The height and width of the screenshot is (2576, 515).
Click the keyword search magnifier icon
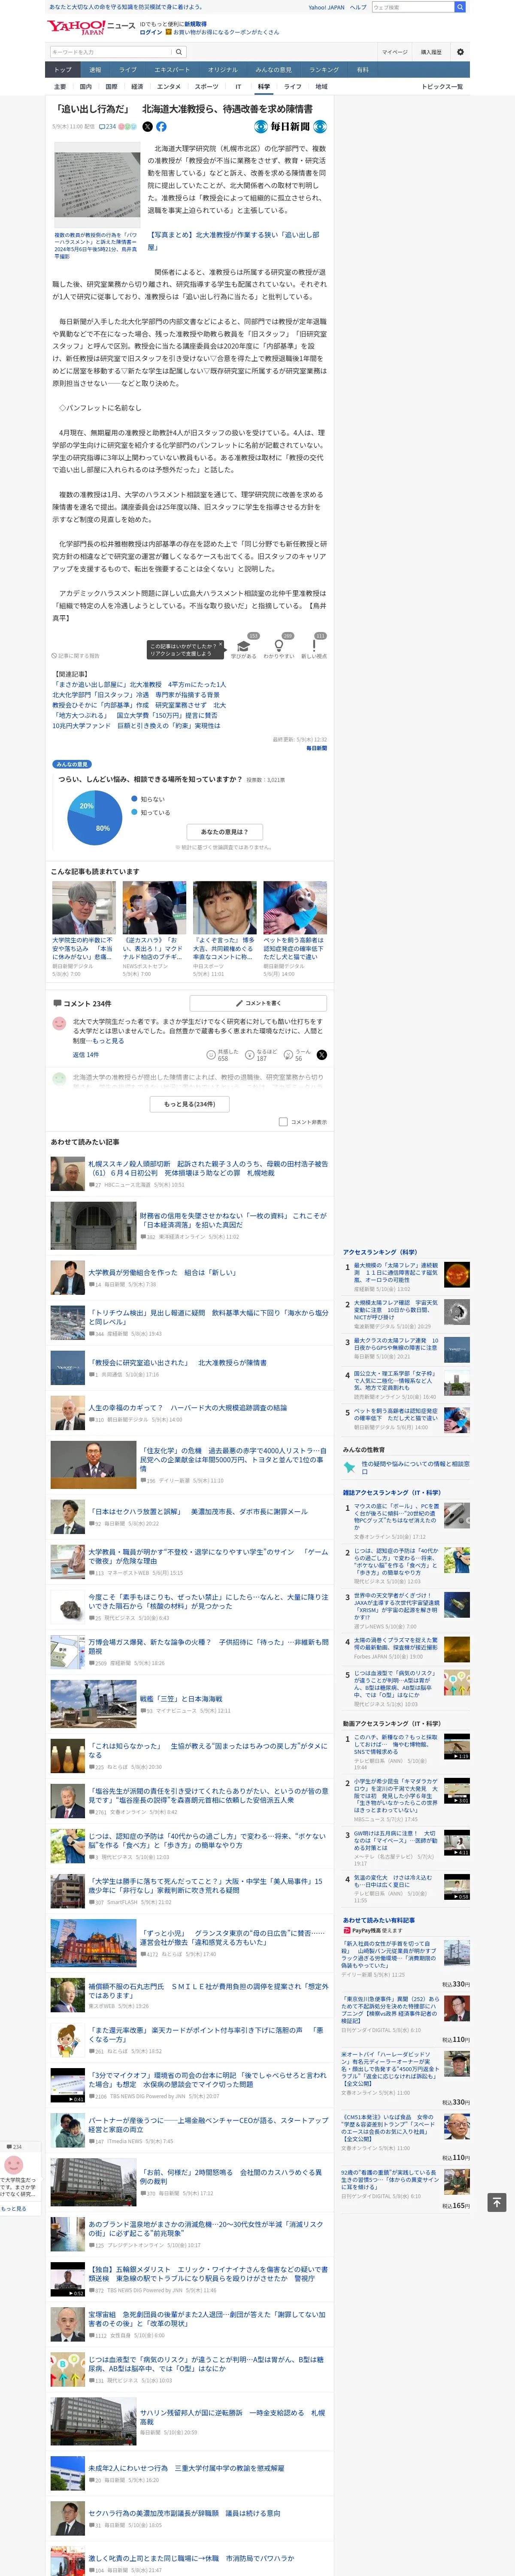point(179,52)
